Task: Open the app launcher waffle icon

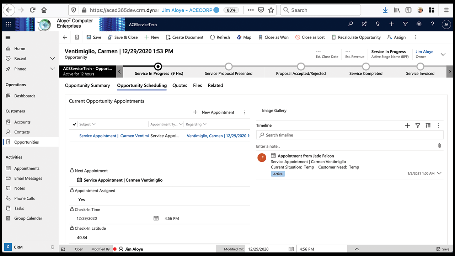Action: pyautogui.click(x=9, y=24)
